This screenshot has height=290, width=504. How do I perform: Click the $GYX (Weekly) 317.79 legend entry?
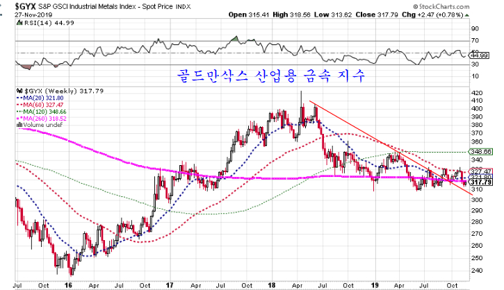coord(64,91)
